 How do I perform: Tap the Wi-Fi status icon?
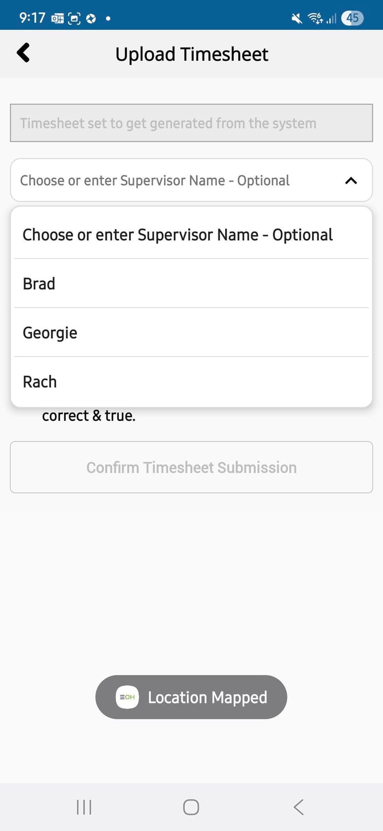coord(315,18)
